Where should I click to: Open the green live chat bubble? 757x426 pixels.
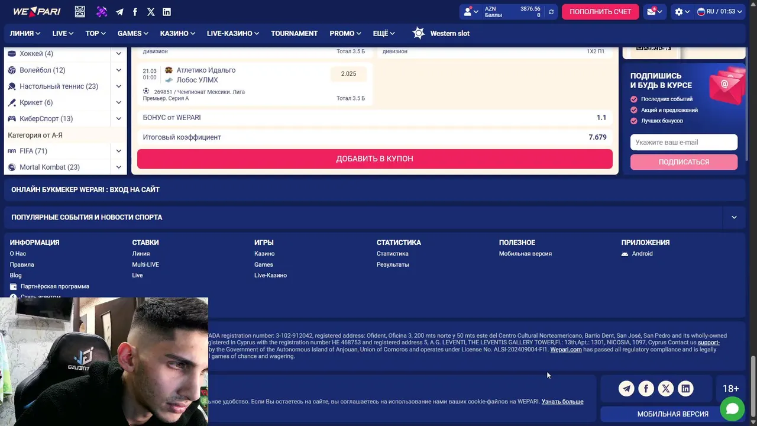click(x=732, y=408)
